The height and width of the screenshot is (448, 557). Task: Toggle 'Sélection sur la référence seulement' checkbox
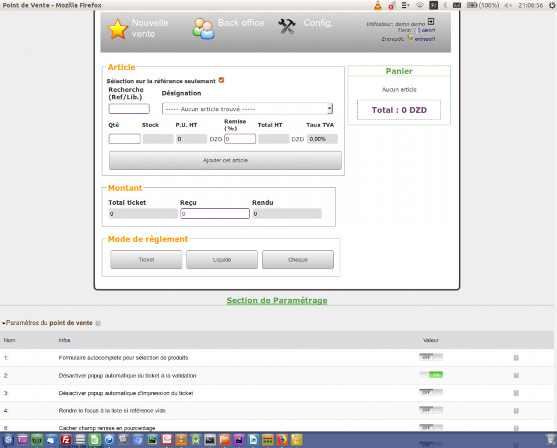(221, 80)
